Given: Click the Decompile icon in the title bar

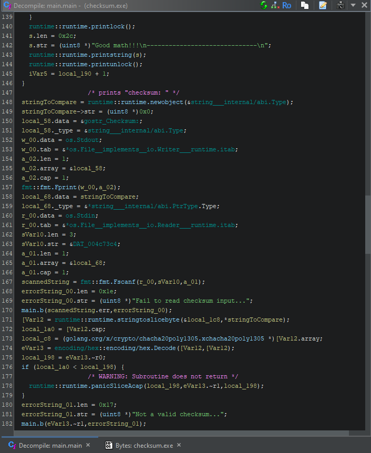Looking at the screenshot, I should point(6,6).
